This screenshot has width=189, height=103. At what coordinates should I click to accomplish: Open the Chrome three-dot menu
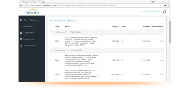click(x=169, y=6)
